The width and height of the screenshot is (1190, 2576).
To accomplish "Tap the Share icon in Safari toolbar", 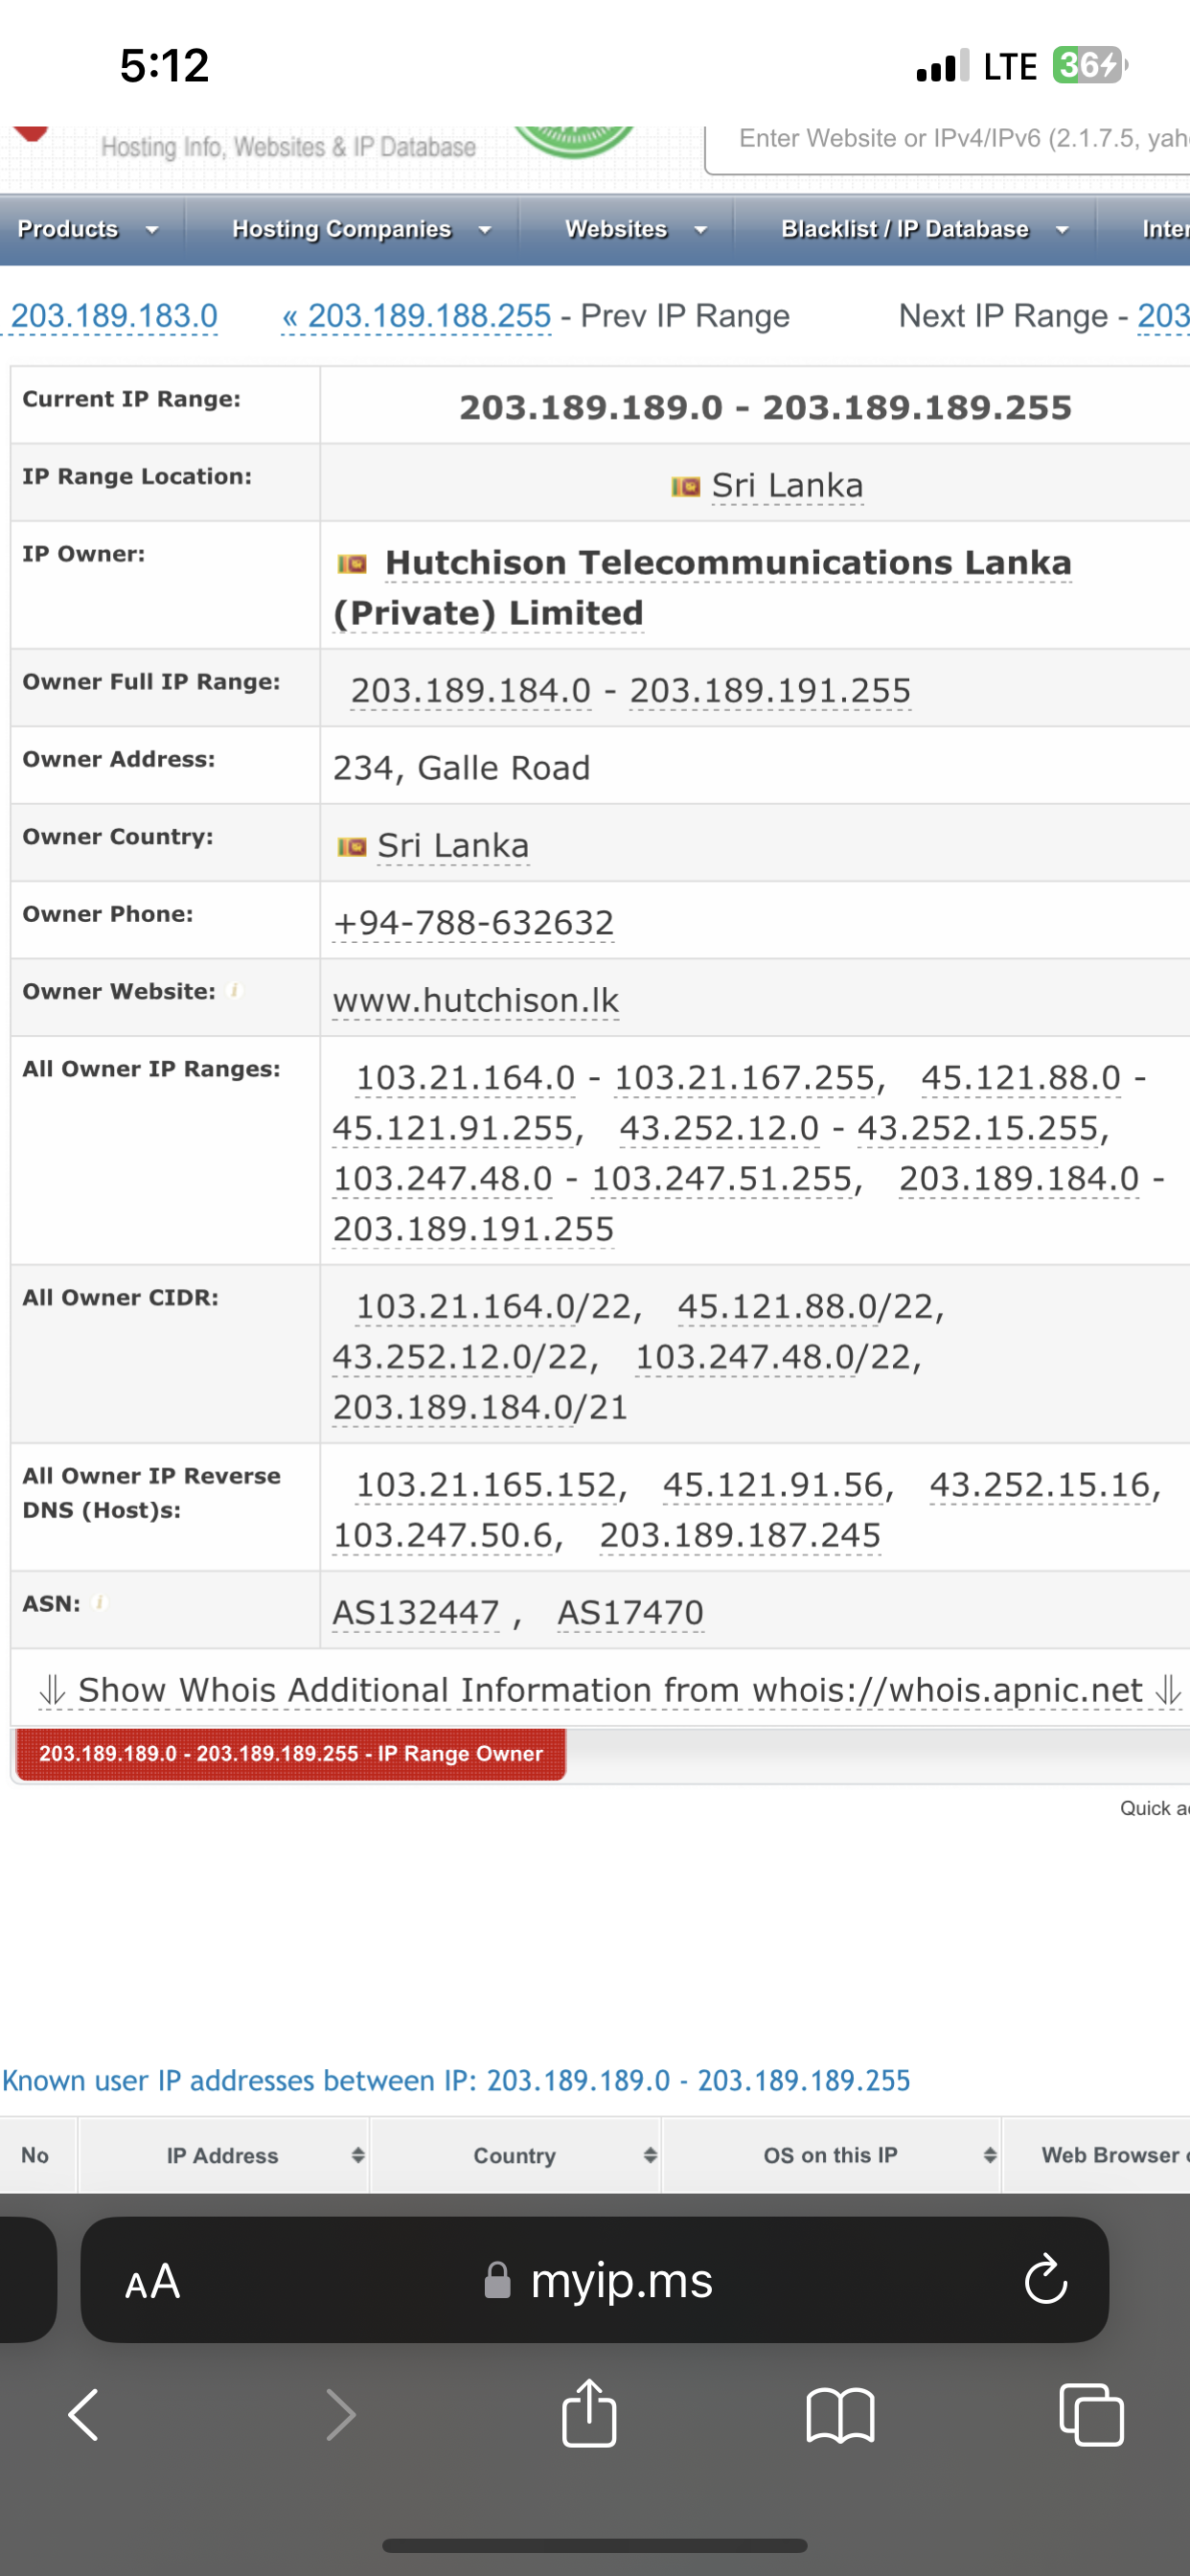I will click(x=590, y=2413).
